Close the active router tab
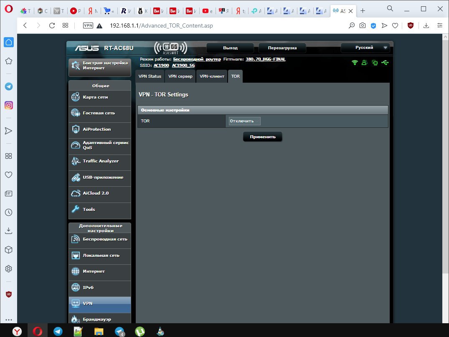 coord(351,11)
